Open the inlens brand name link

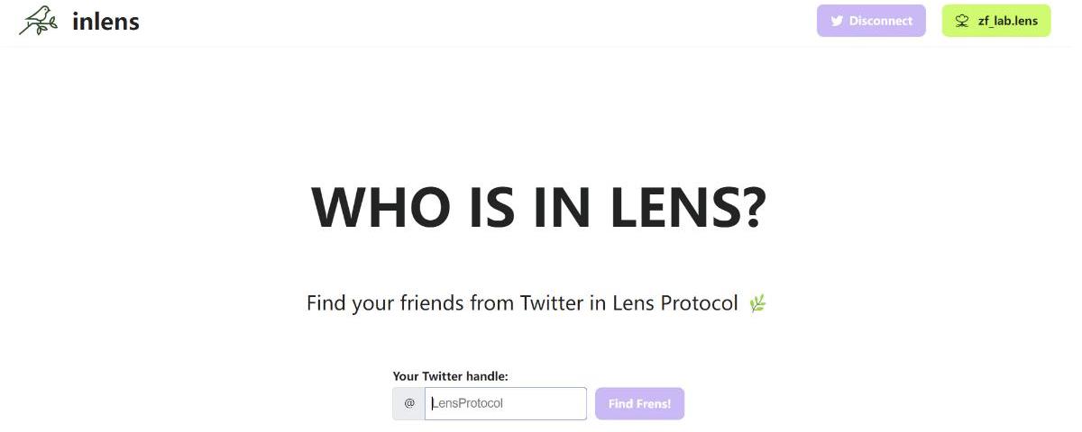(x=105, y=20)
